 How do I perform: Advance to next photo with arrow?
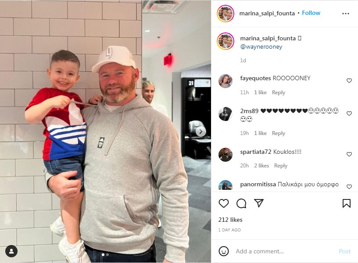coord(201,131)
